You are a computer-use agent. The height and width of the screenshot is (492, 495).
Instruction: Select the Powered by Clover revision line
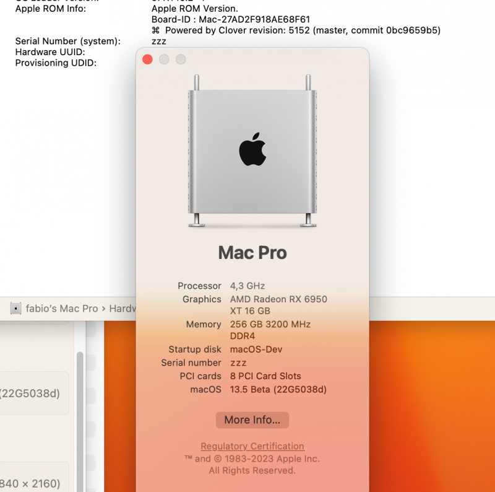coord(296,30)
